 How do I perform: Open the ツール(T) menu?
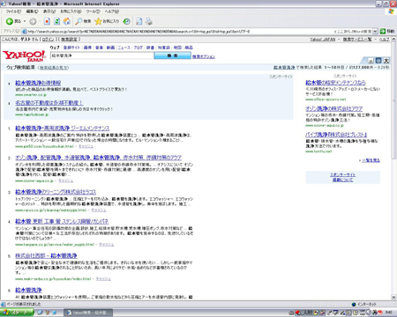[93, 11]
